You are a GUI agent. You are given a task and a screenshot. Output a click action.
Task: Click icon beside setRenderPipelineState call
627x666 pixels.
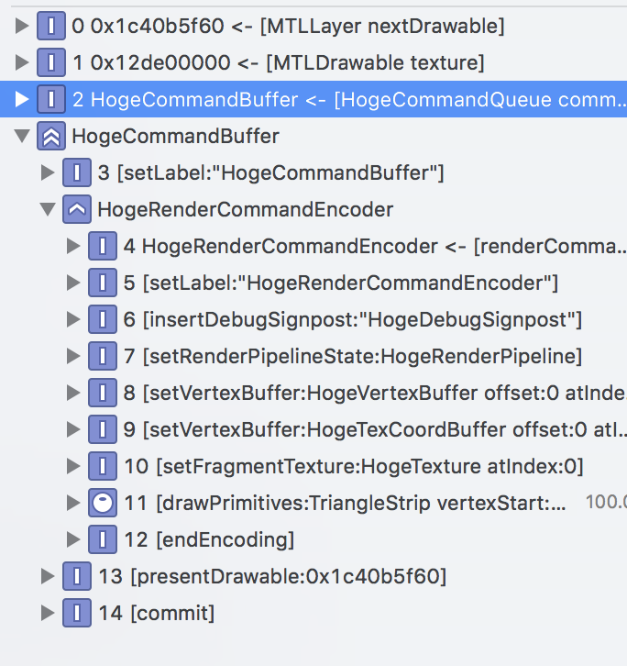(x=103, y=356)
